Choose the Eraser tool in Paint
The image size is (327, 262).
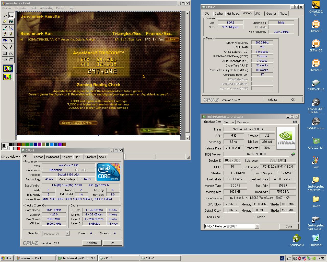[5, 21]
